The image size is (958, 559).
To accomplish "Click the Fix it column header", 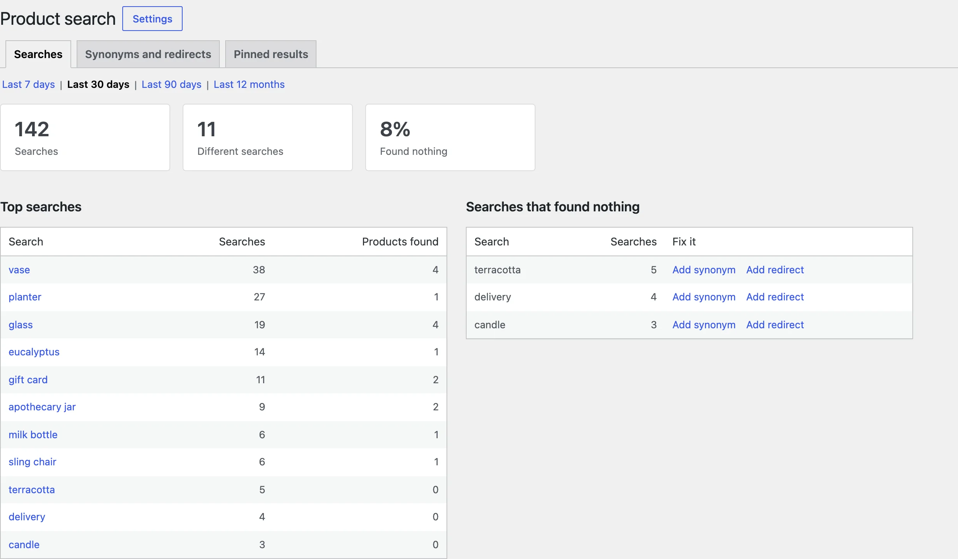I will [x=684, y=242].
